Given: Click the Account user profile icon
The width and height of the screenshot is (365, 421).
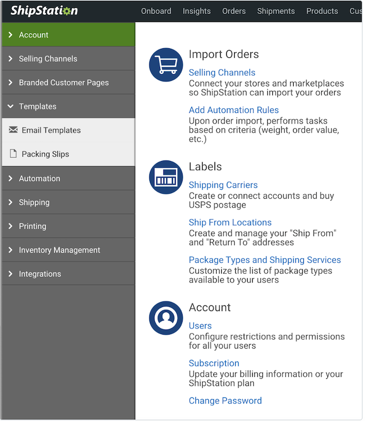Looking at the screenshot, I should click(x=166, y=318).
